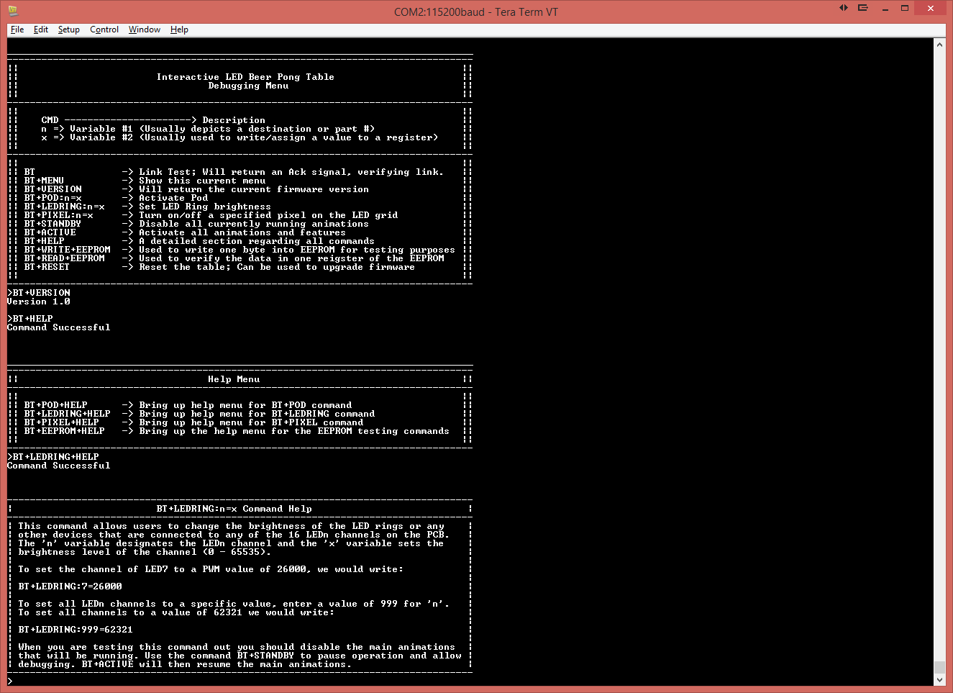Open the Help menu

[179, 30]
